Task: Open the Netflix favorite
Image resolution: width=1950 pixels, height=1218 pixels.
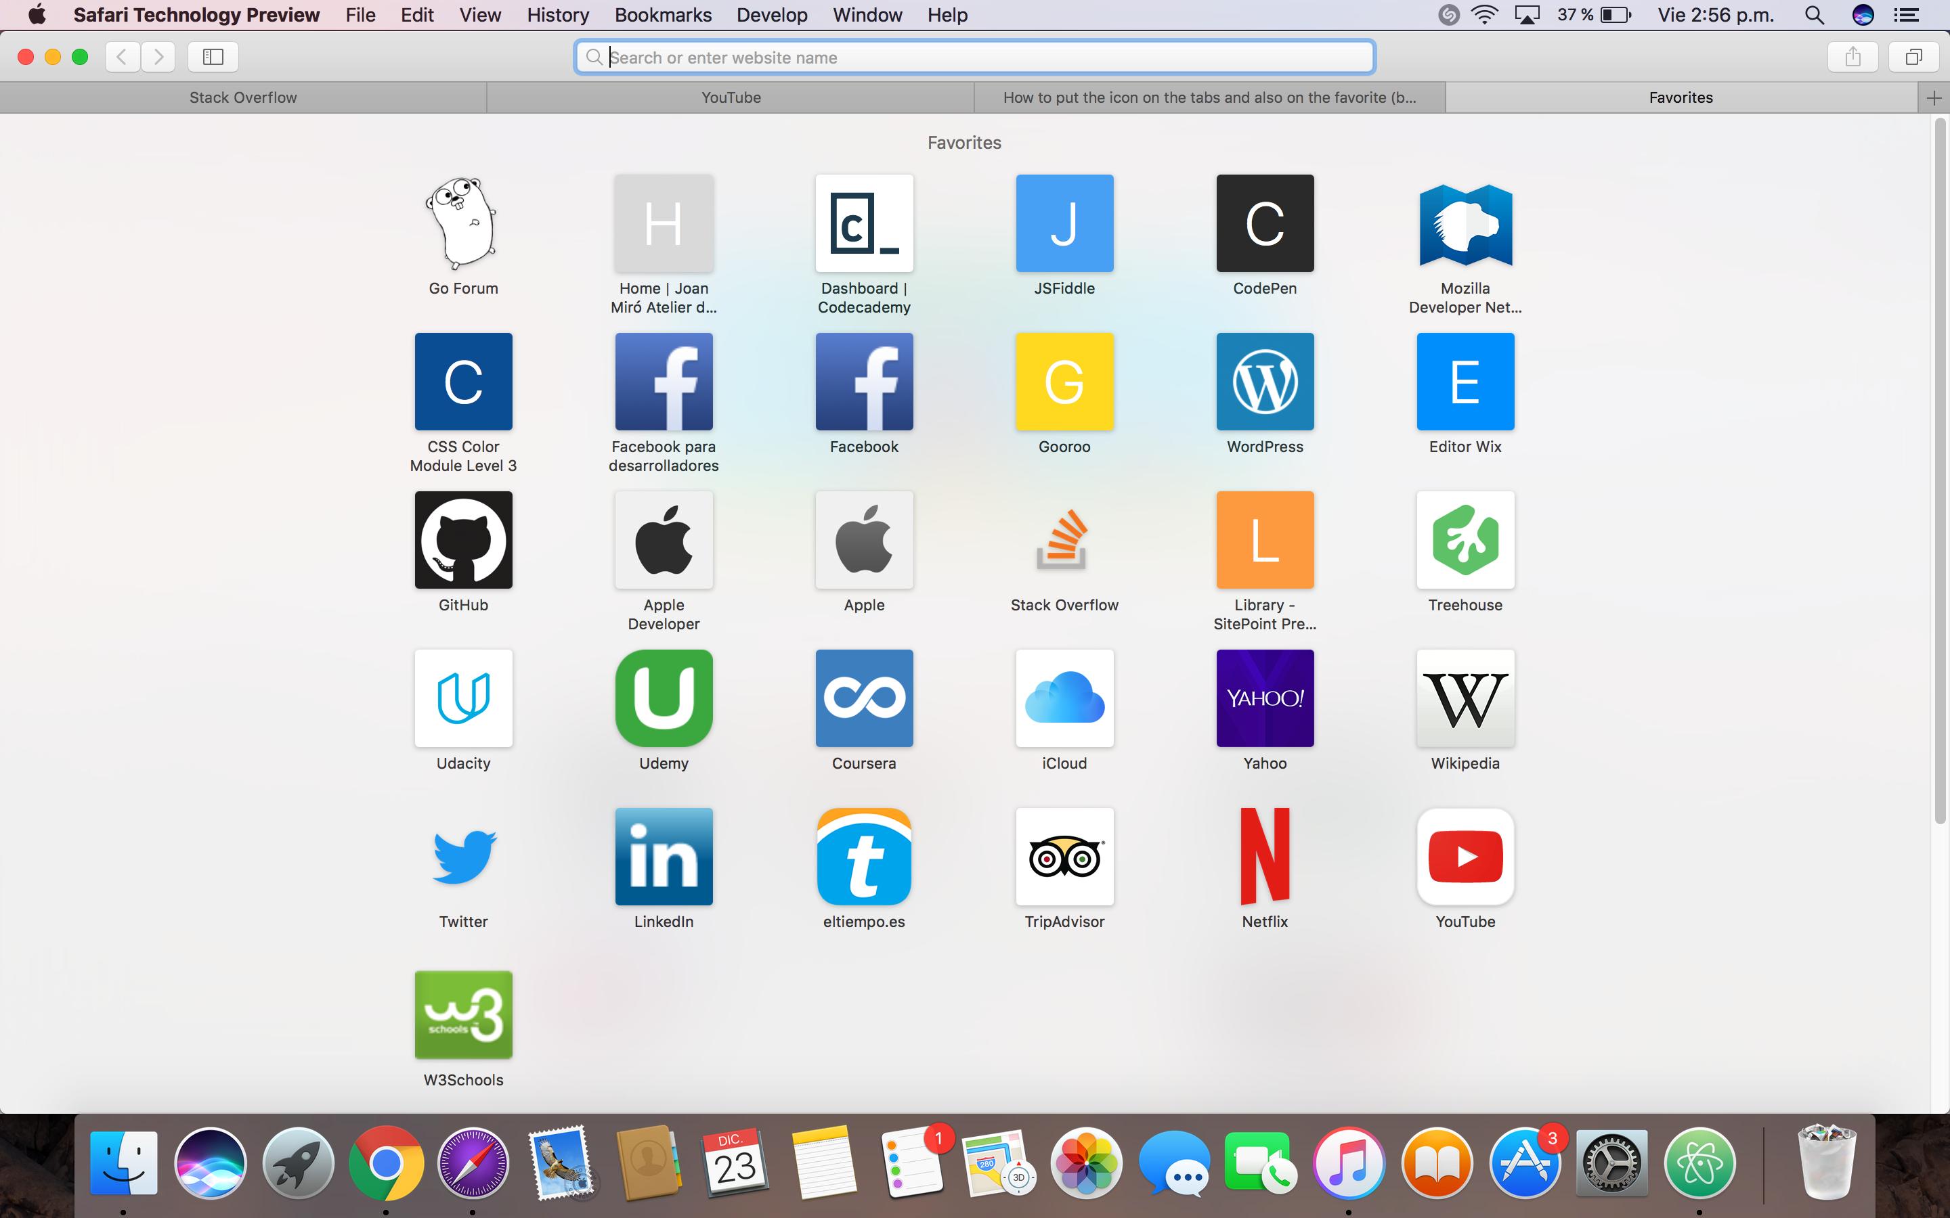Action: (1263, 856)
